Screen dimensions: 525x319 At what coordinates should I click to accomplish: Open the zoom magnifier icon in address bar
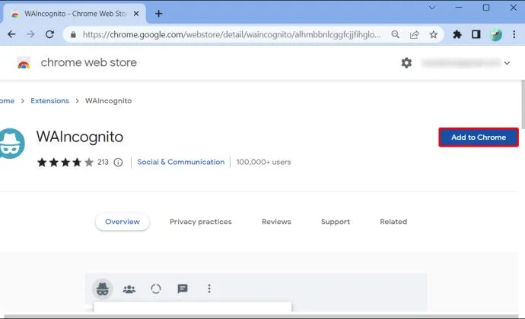[x=396, y=34]
